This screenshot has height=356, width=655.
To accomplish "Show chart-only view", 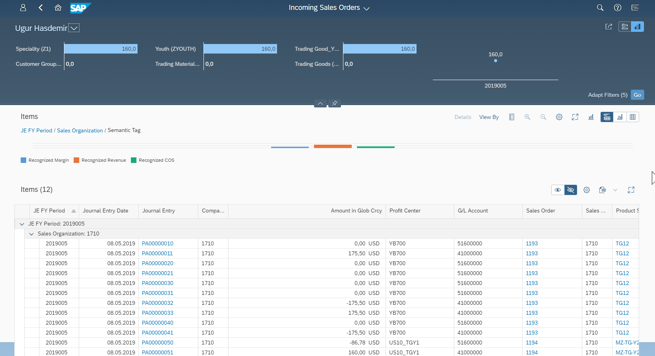I will 620,117.
